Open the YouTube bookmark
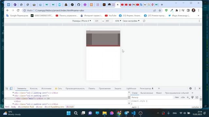The height and width of the screenshot is (117, 209). (111, 16)
